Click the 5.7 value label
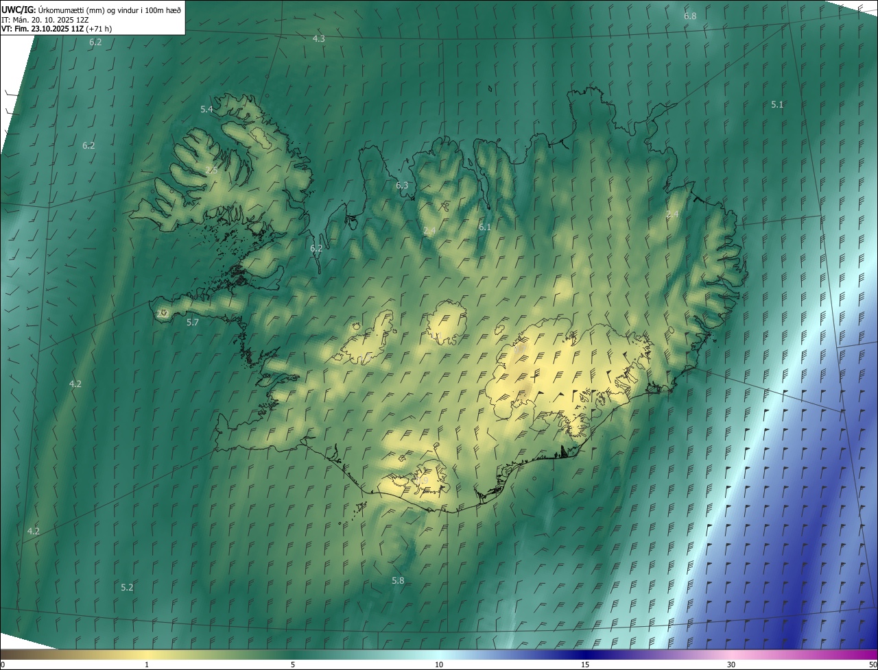 pos(193,323)
